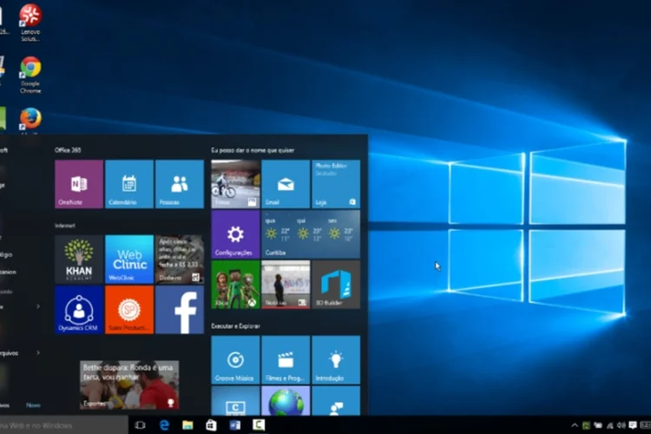Open the OneNote tile
651x434 pixels.
(79, 184)
